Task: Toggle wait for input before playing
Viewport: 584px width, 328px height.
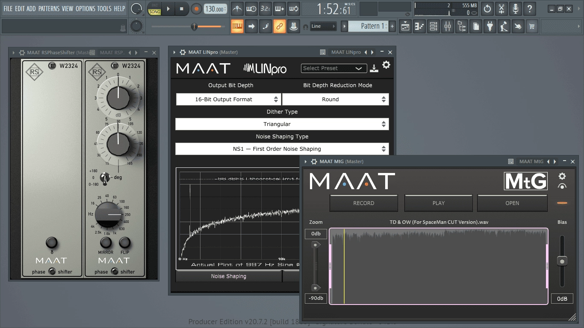Action: (x=251, y=9)
